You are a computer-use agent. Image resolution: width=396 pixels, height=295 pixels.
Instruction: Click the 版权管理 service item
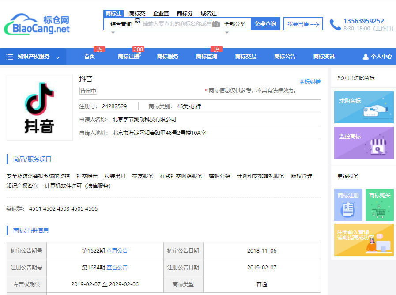[302, 176]
